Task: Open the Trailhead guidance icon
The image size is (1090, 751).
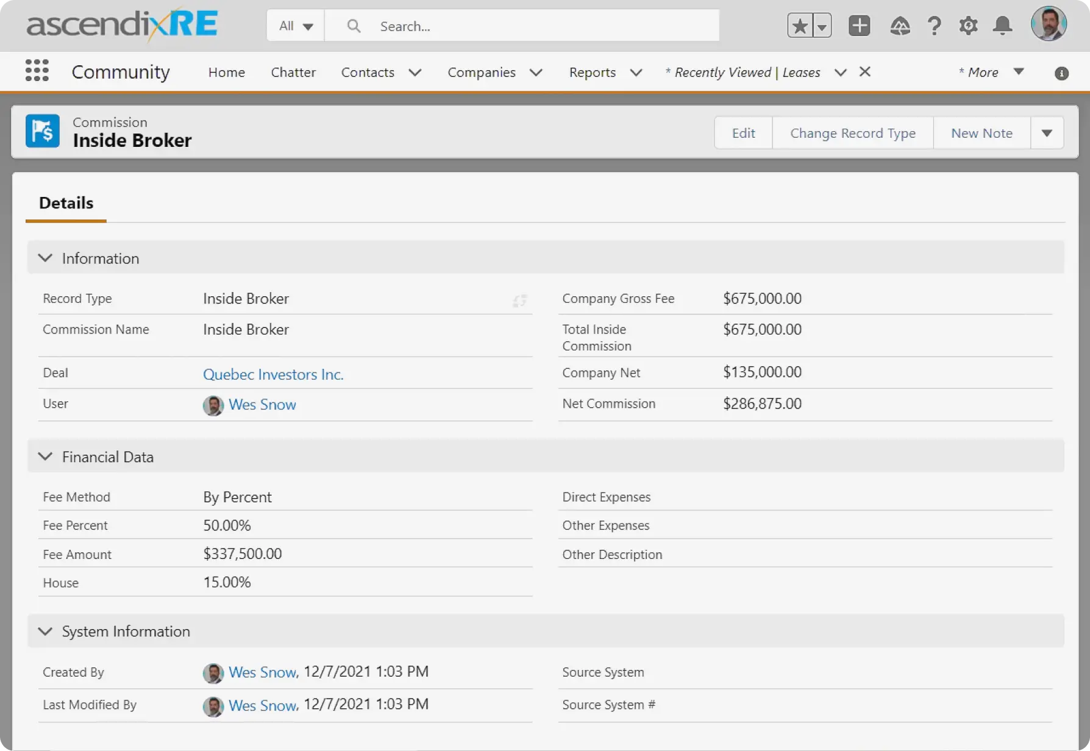Action: [x=900, y=26]
